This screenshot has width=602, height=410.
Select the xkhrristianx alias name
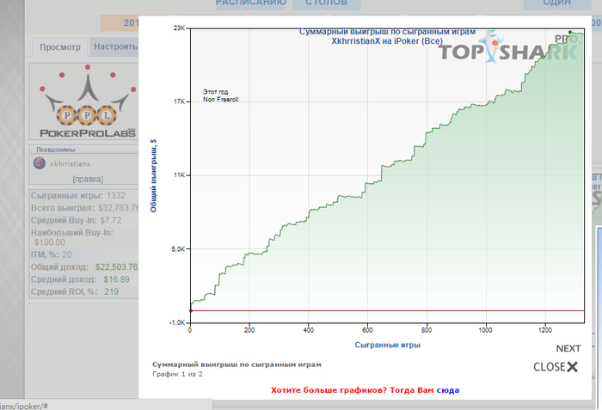click(x=70, y=164)
